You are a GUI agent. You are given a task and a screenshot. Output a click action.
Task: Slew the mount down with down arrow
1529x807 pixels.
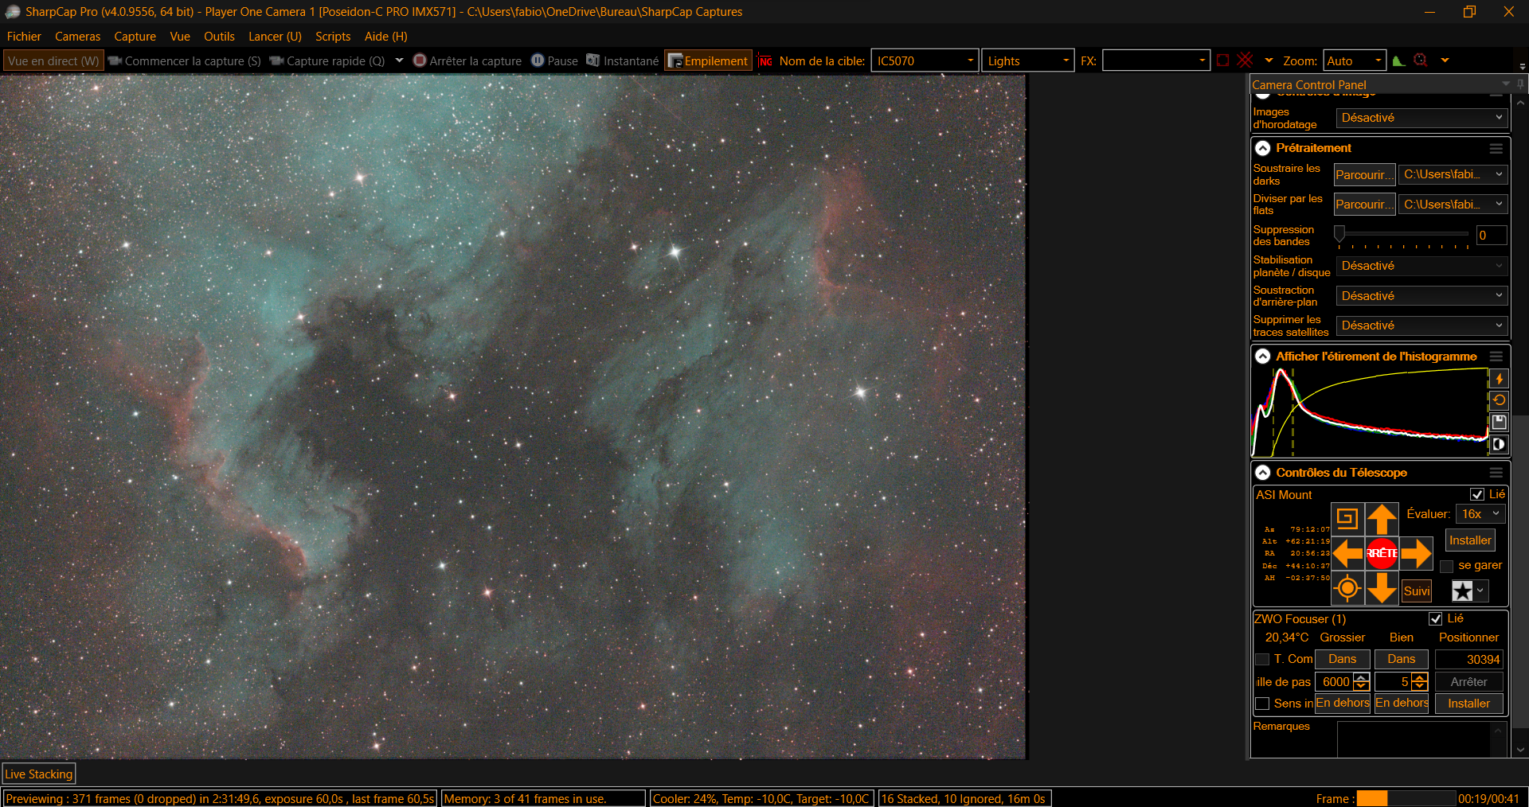click(1382, 588)
